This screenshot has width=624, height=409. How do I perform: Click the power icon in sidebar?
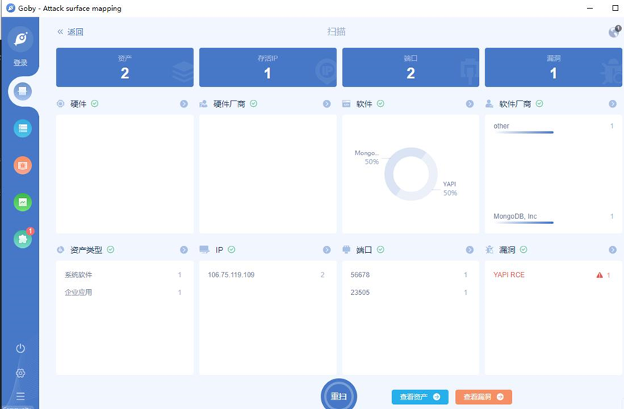pyautogui.click(x=20, y=348)
